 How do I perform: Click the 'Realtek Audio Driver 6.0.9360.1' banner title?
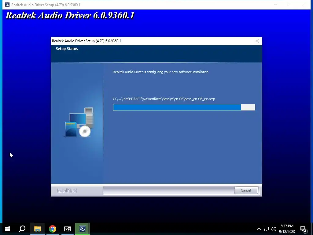tap(70, 15)
